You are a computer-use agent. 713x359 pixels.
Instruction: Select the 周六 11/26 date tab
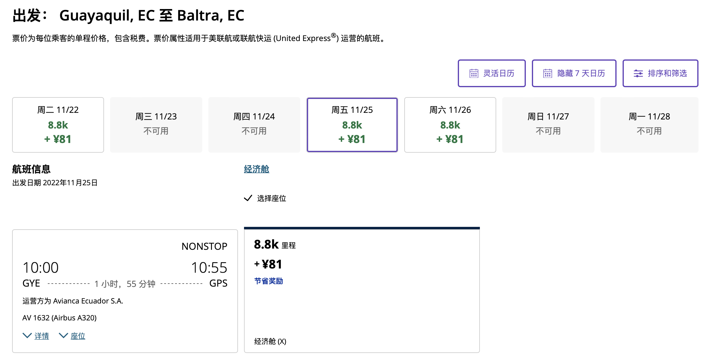click(450, 125)
